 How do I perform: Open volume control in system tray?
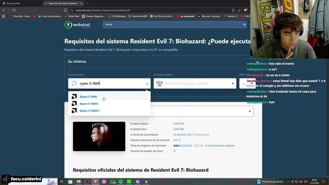(300, 182)
